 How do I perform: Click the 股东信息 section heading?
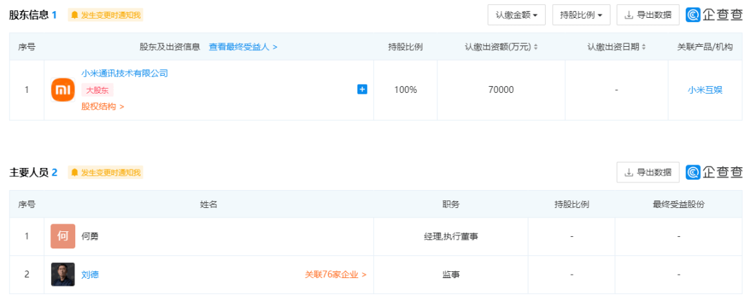(29, 15)
